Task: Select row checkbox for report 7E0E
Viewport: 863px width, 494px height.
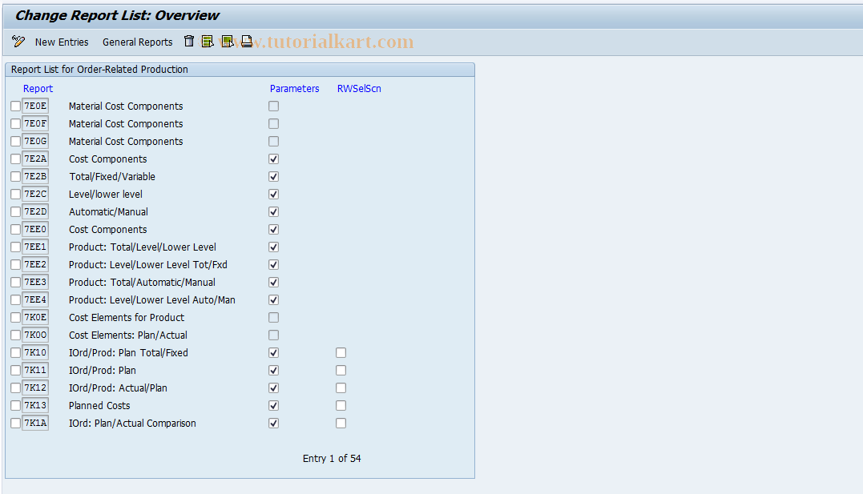Action: pyautogui.click(x=15, y=106)
